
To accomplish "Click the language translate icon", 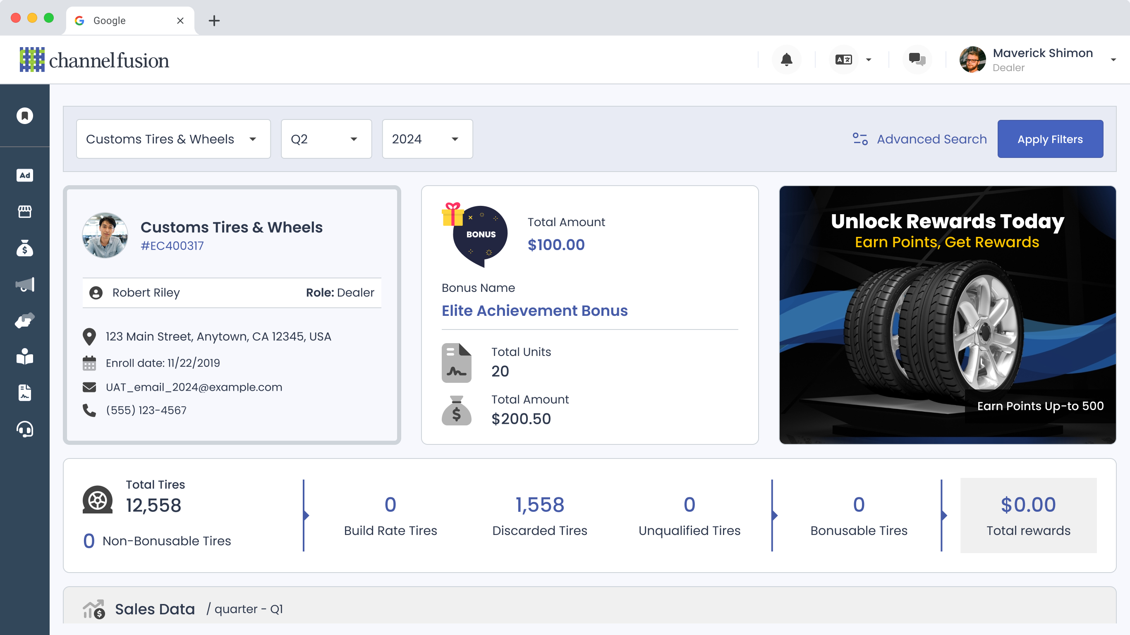I will coord(843,59).
